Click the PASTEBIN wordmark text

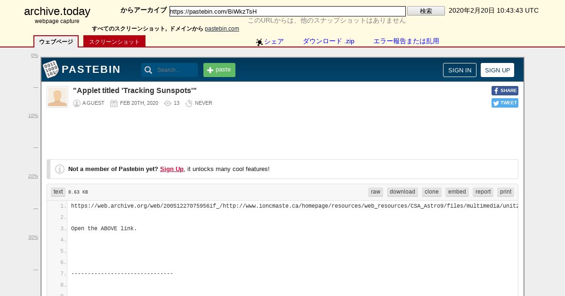(x=91, y=70)
